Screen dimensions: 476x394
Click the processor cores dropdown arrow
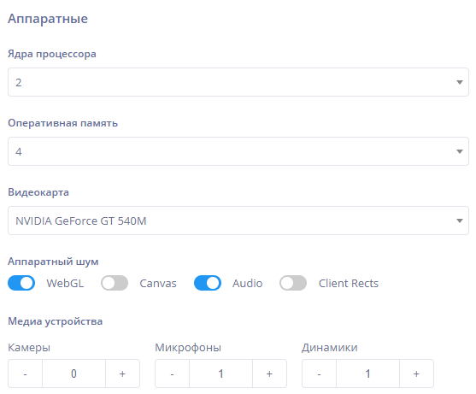[x=460, y=82]
